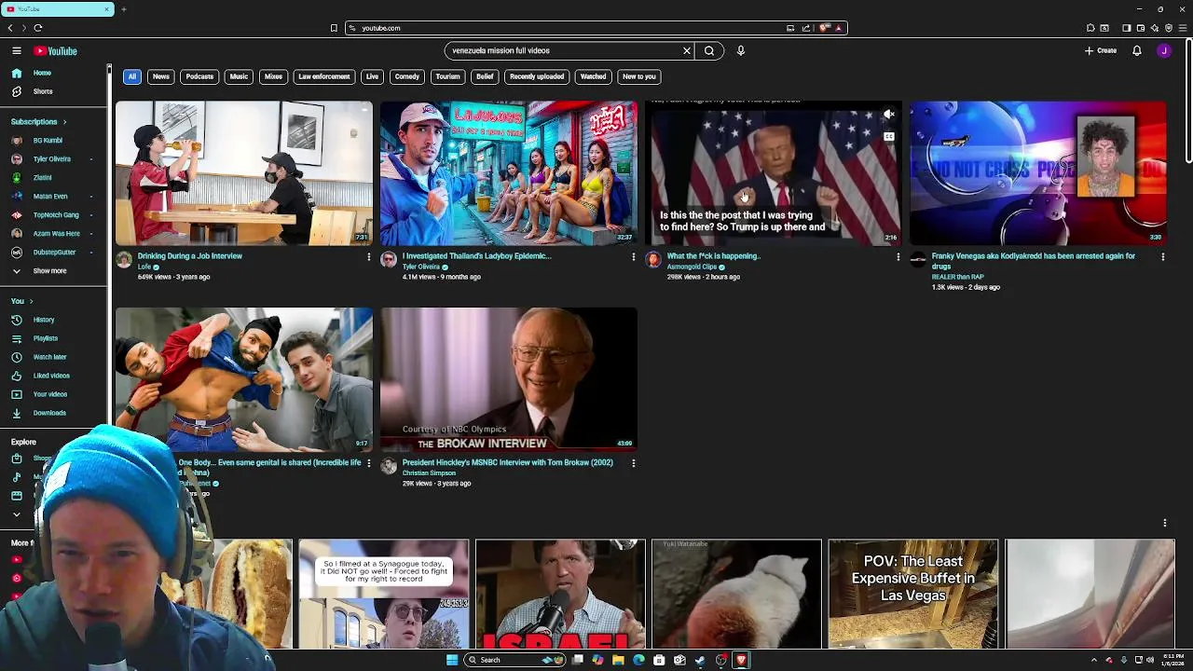Image resolution: width=1193 pixels, height=671 pixels.
Task: Open a new browser tab
Action: 123,9
